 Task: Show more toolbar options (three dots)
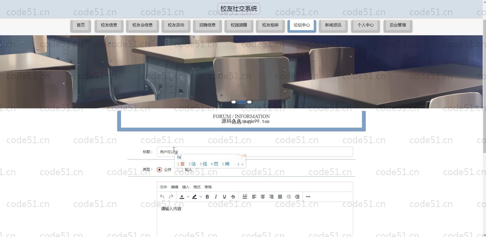point(308,197)
